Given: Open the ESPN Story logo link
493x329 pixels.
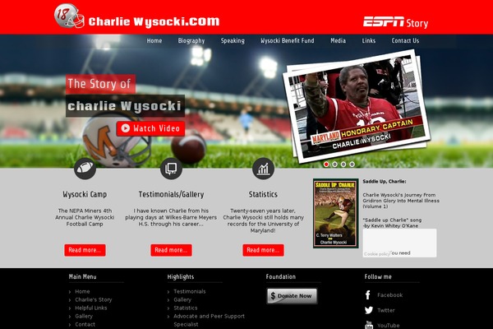Looking at the screenshot, I should (x=395, y=23).
